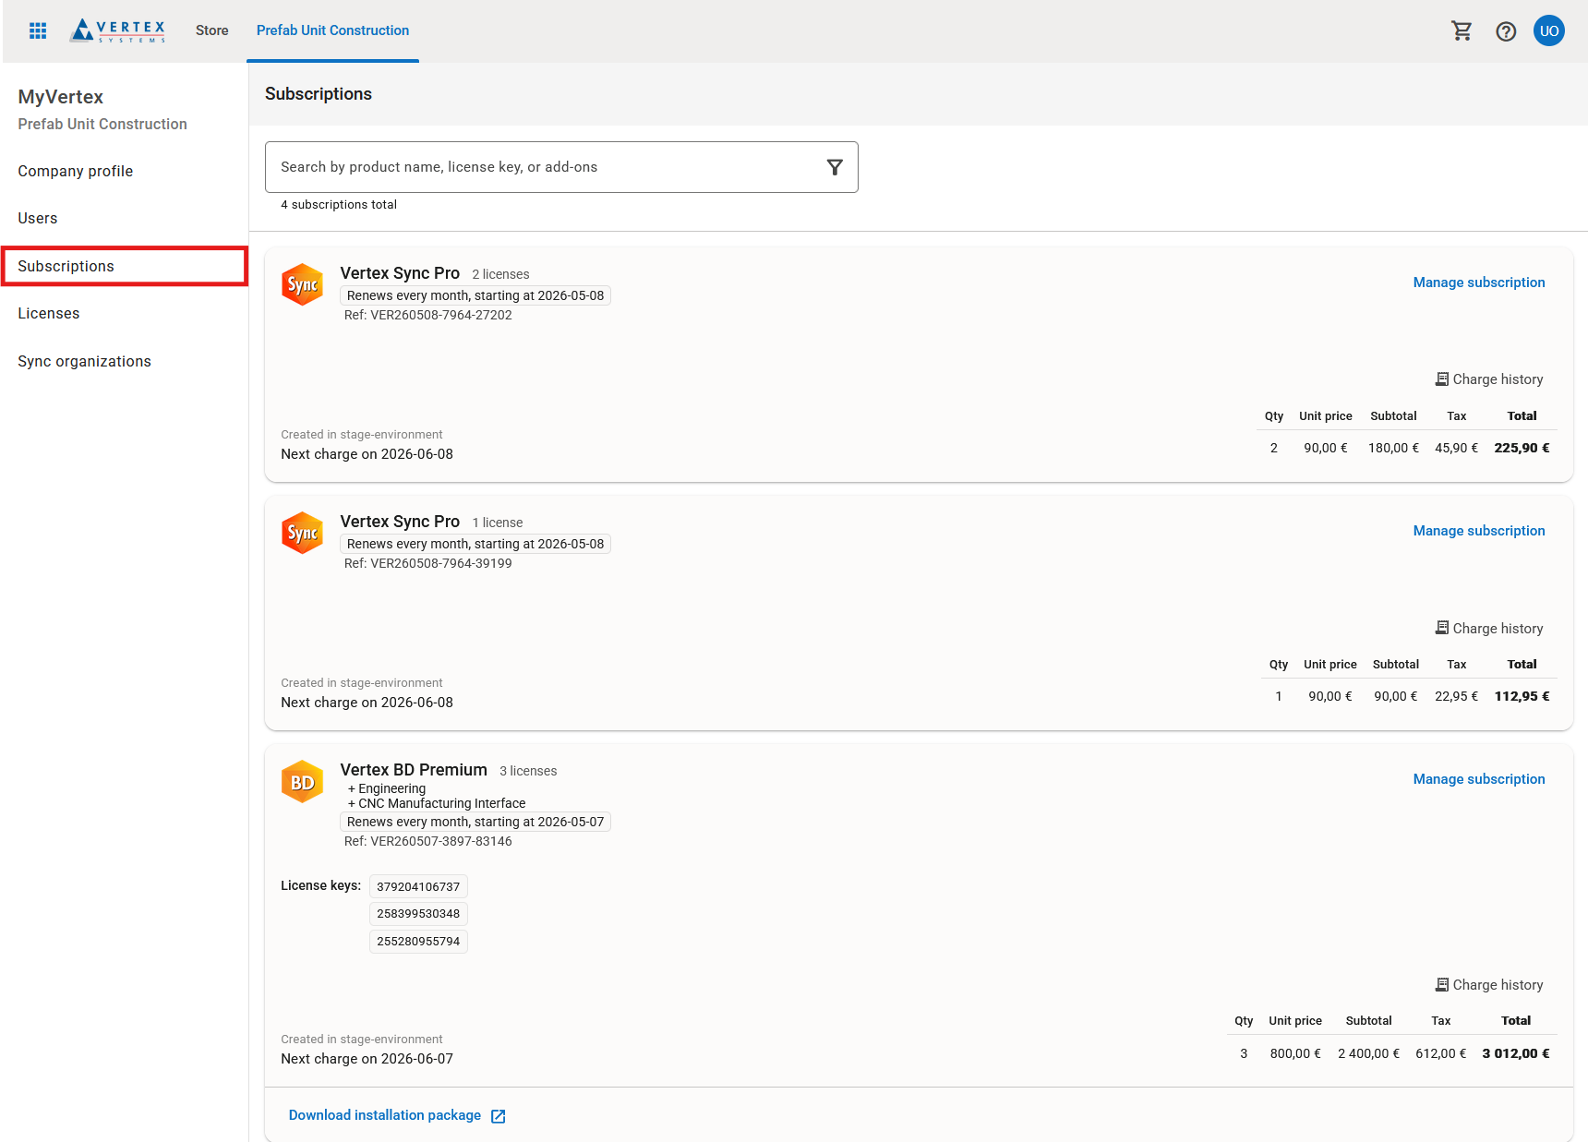Go to the Store tab

click(x=212, y=30)
